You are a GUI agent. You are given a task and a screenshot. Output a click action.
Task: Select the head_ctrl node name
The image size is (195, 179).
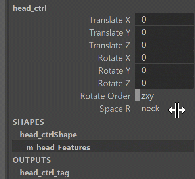pyautogui.click(x=30, y=8)
